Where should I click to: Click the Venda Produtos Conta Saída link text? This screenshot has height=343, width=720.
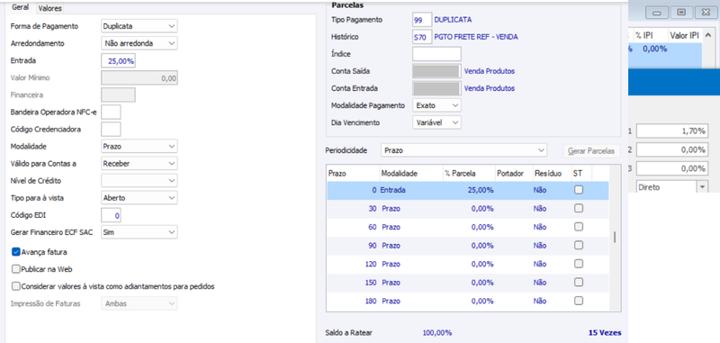[489, 71]
